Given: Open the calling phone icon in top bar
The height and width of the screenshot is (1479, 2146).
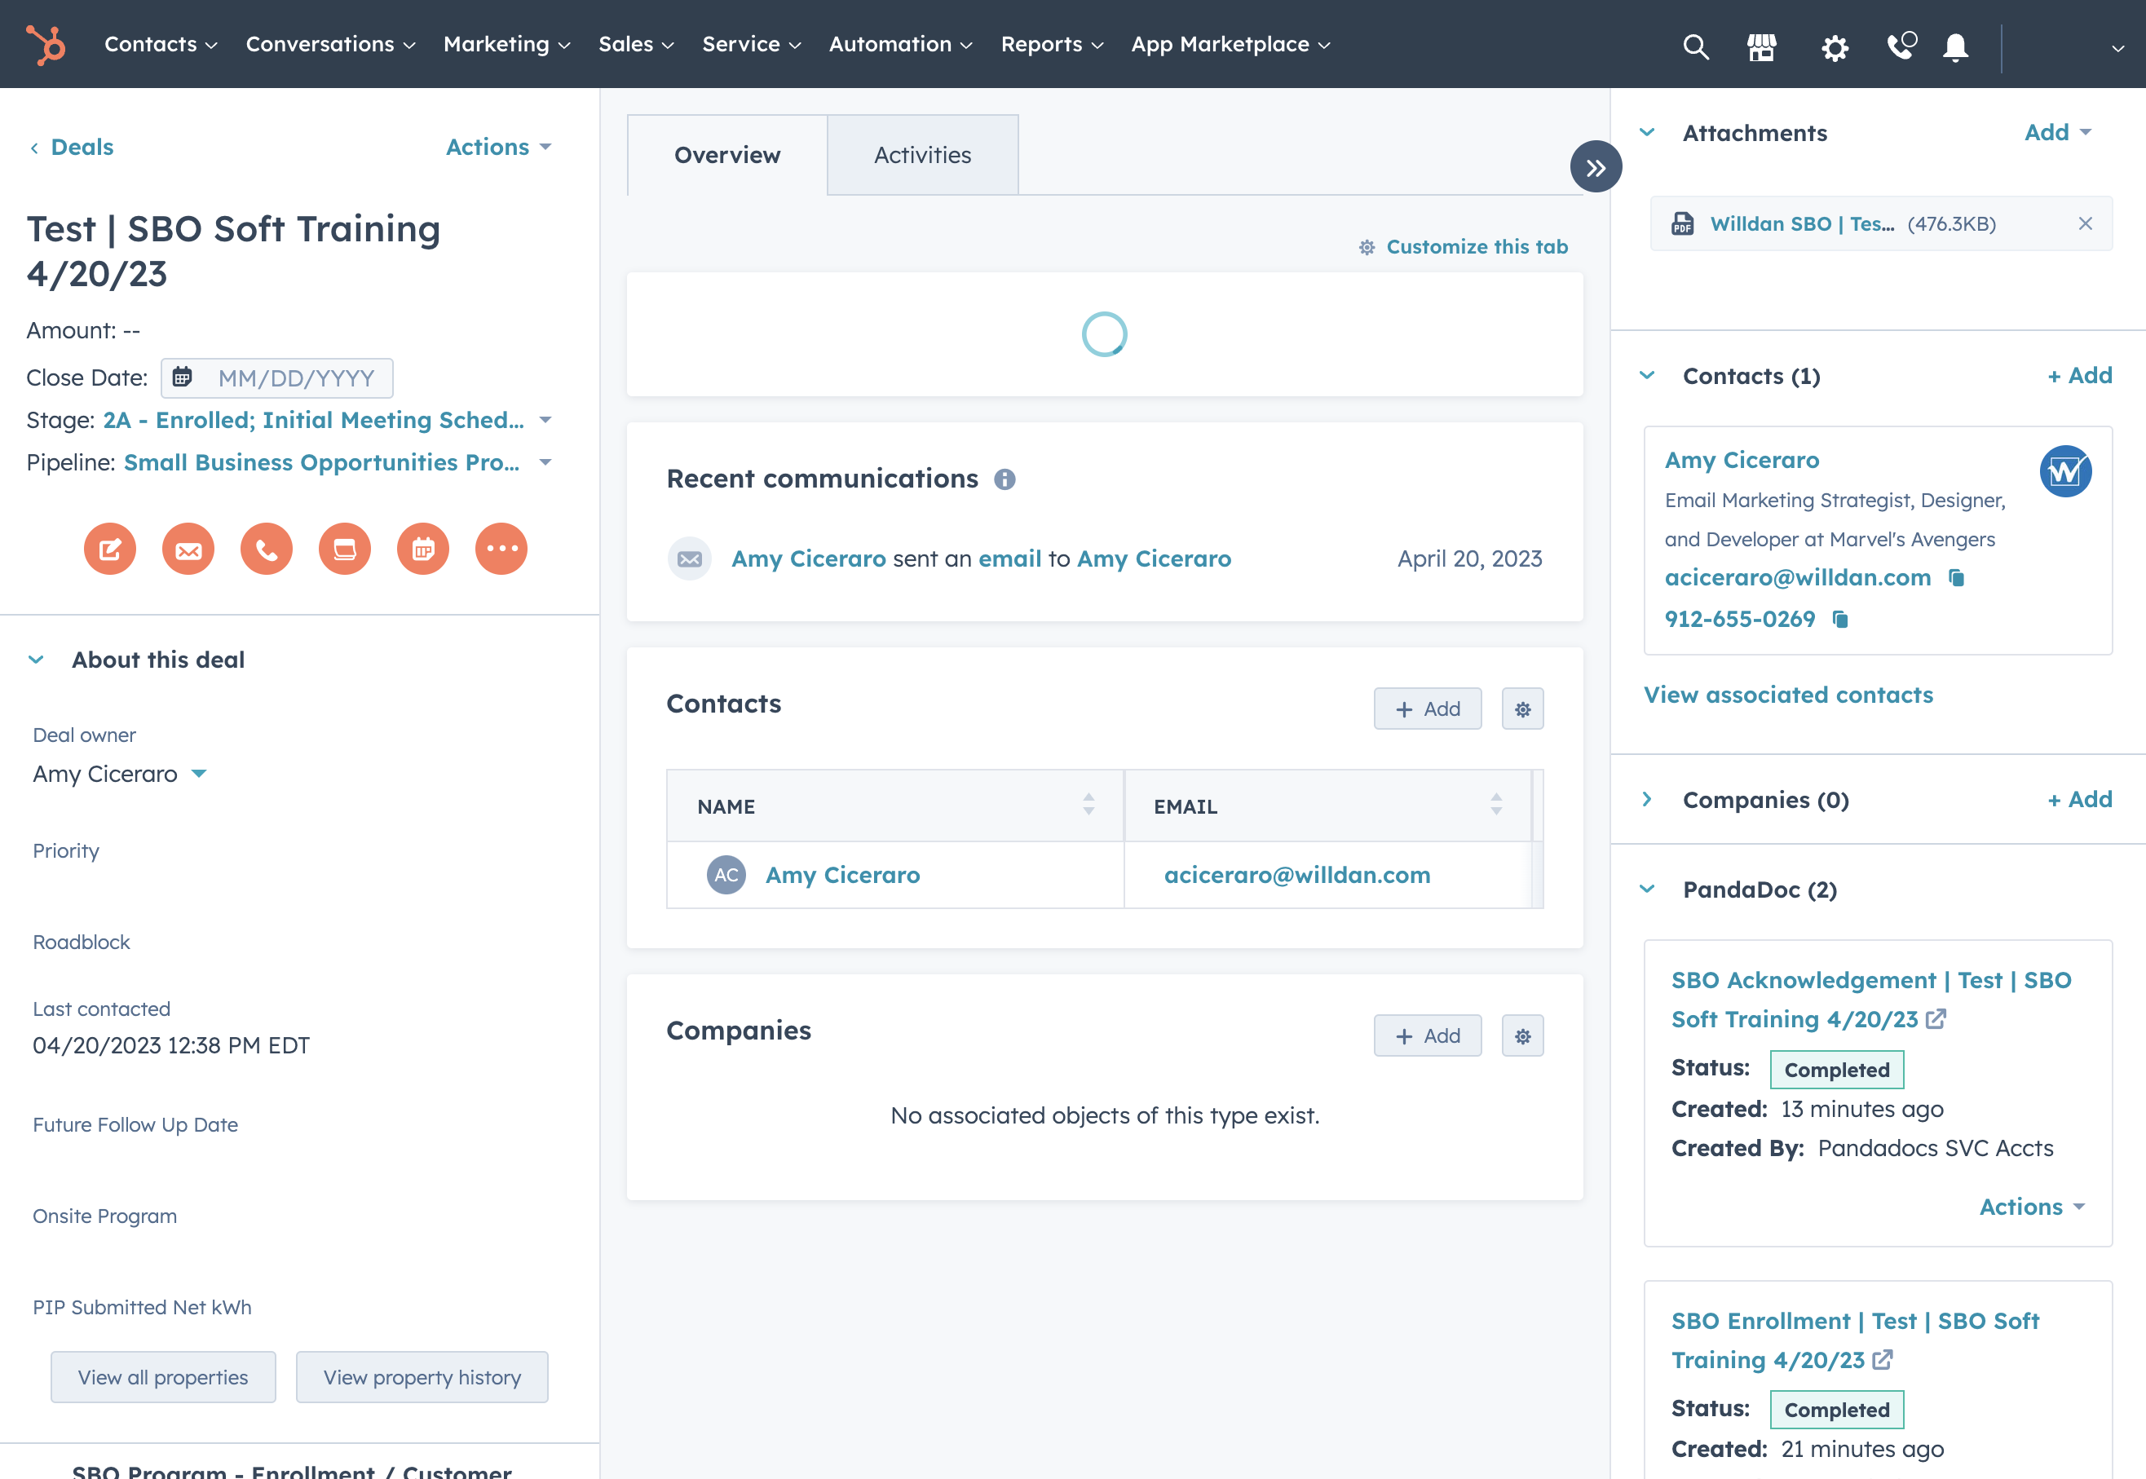Looking at the screenshot, I should [x=1901, y=46].
